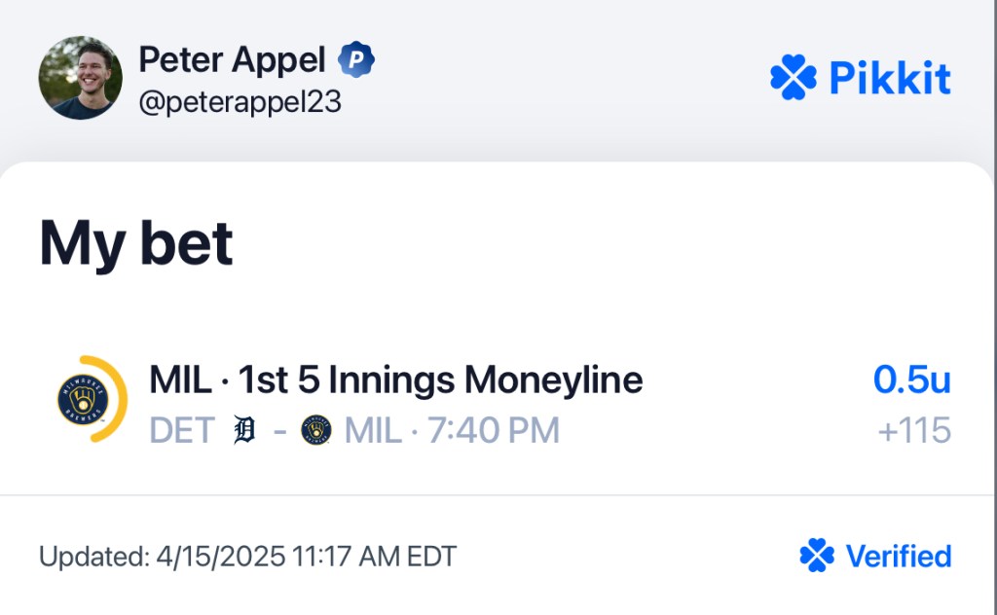Image resolution: width=997 pixels, height=615 pixels.
Task: Click the small Brewers logo beside MIL
Action: coord(316,430)
